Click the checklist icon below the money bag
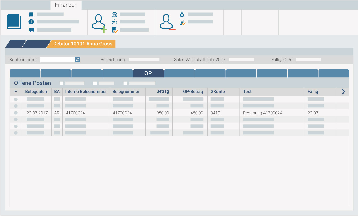Viewport: 359px width, 217px height. [x=182, y=22]
